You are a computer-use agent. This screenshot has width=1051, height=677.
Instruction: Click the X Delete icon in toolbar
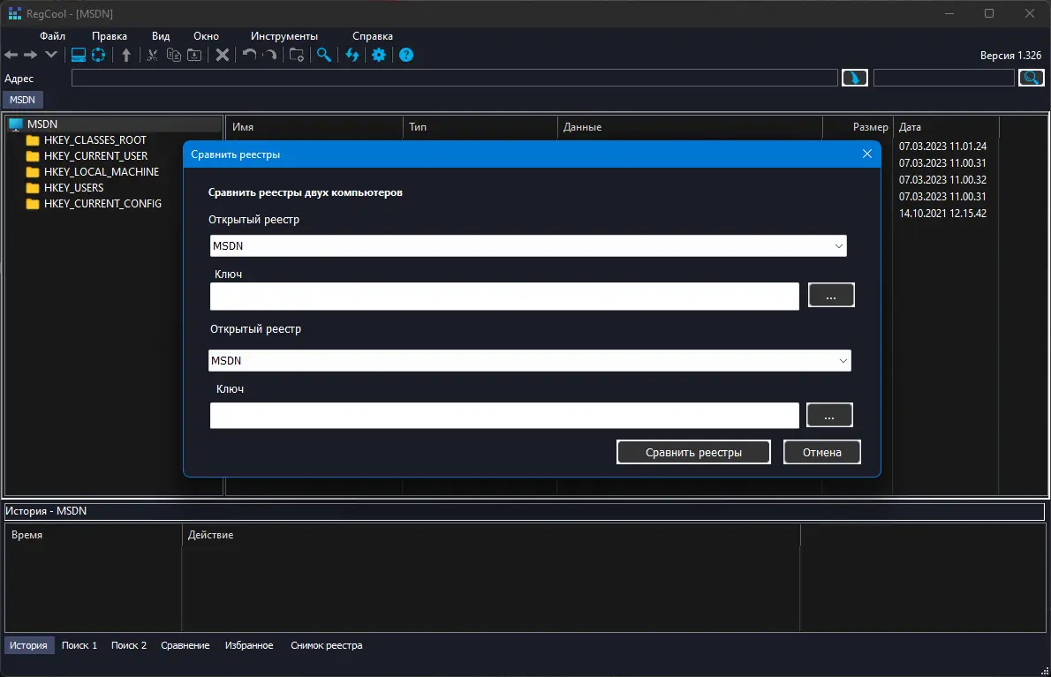(x=223, y=55)
